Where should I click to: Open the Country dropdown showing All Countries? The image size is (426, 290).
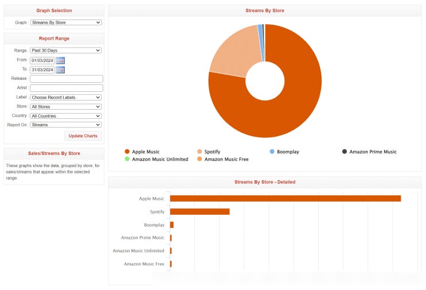pyautogui.click(x=66, y=116)
